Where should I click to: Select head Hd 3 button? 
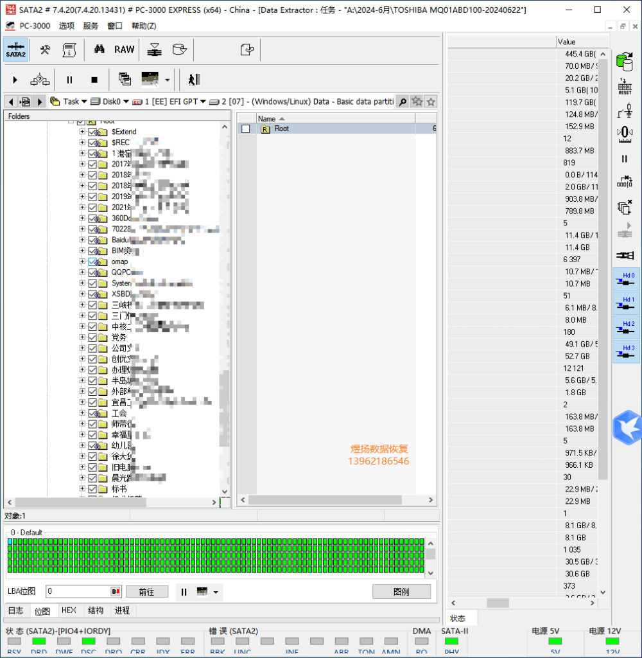[626, 352]
